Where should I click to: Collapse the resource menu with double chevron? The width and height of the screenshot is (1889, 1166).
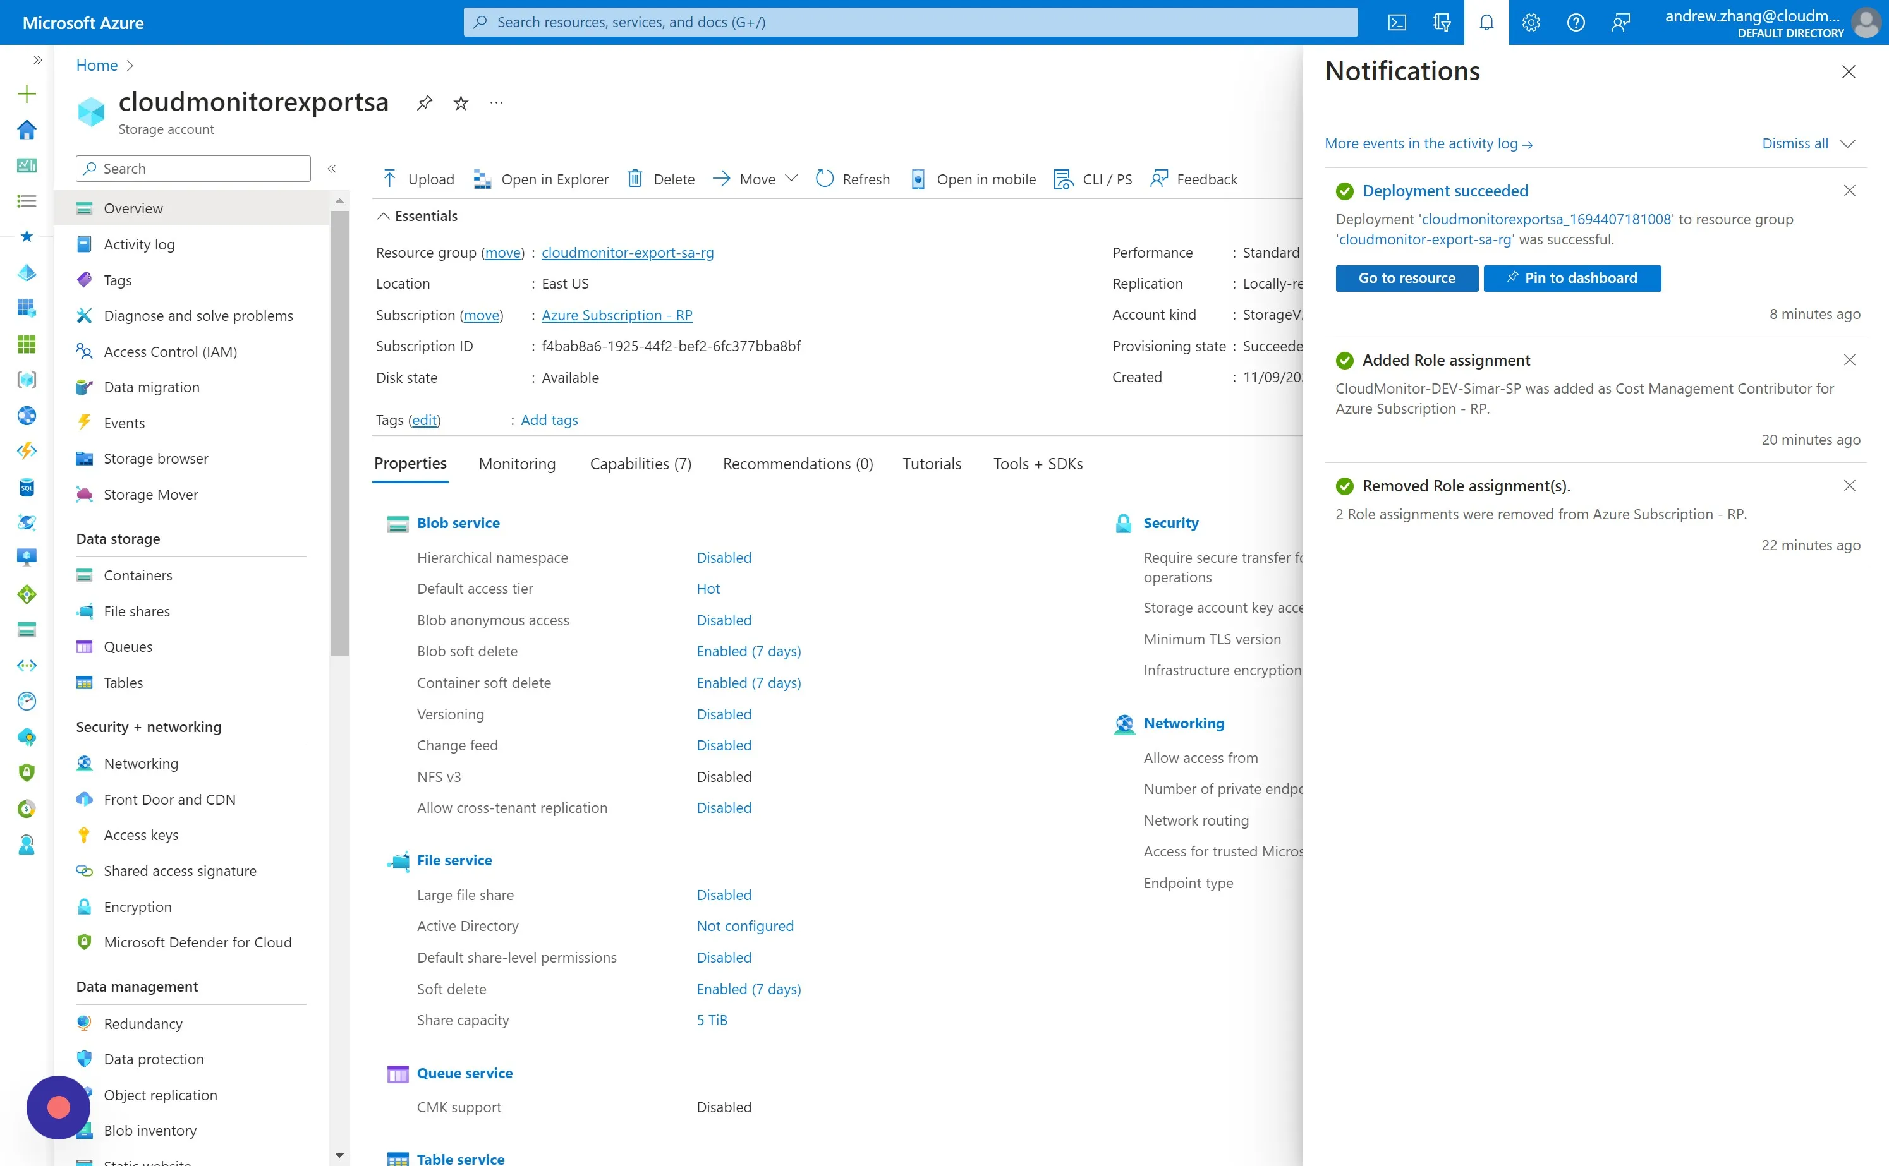pos(332,168)
